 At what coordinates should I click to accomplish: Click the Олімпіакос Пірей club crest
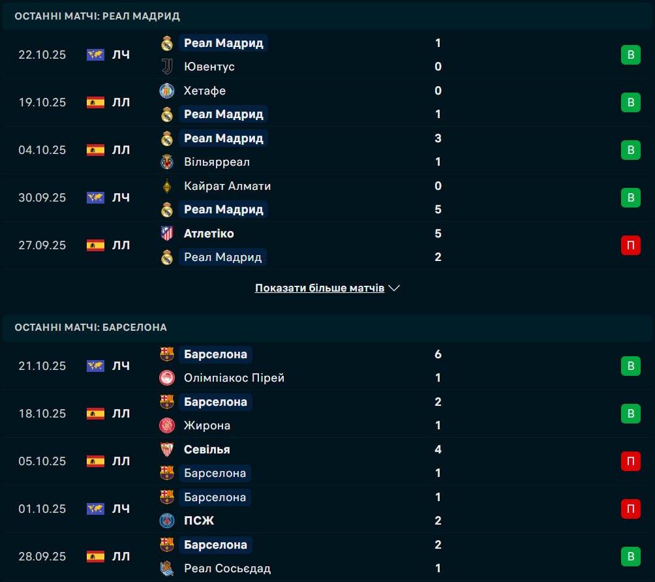(167, 378)
